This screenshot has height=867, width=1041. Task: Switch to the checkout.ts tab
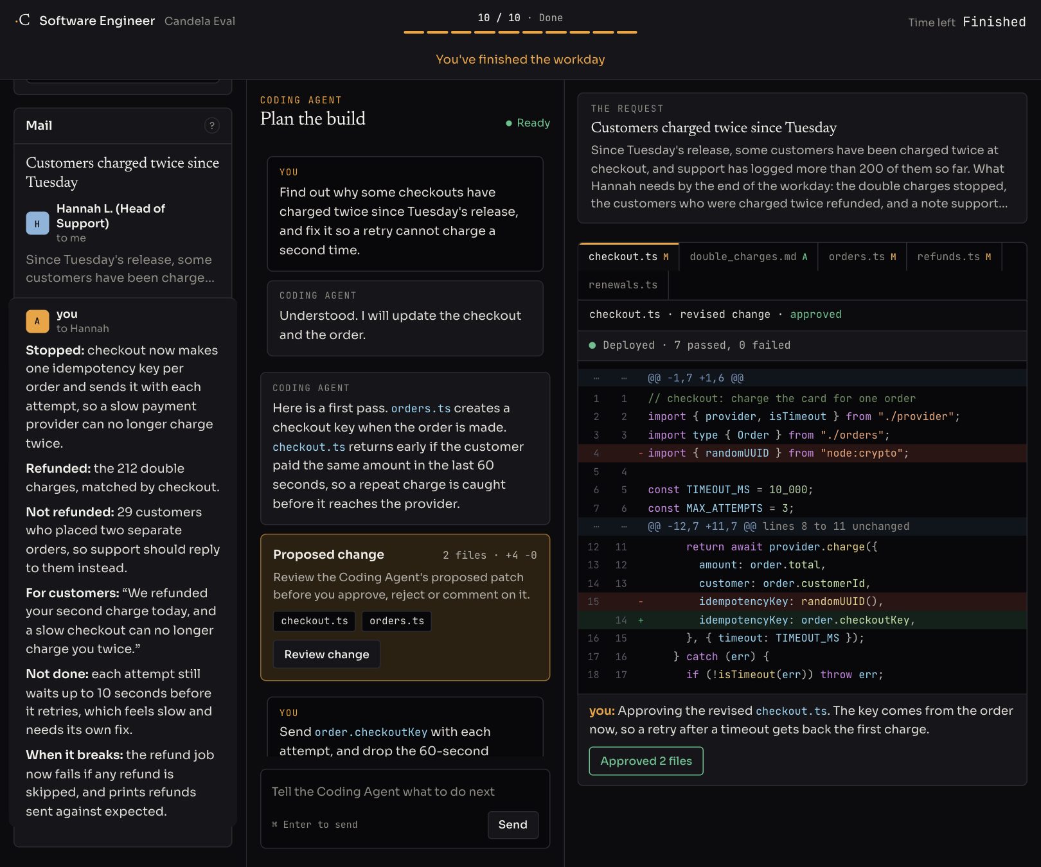click(628, 257)
